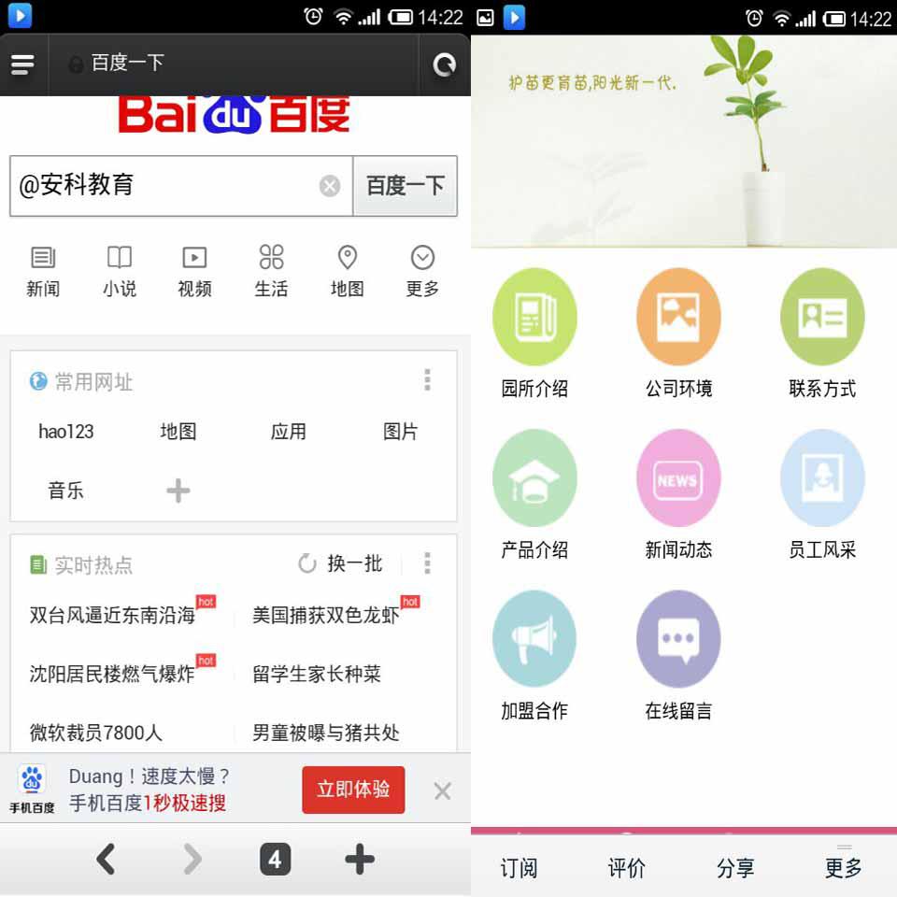The height and width of the screenshot is (897, 897).
Task: Open the 更多 chevron in Baidu categories
Action: (x=422, y=263)
